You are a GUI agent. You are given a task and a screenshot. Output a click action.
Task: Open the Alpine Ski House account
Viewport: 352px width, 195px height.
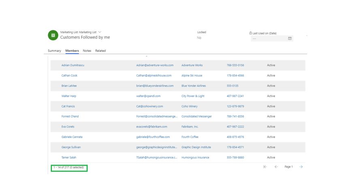(192, 75)
